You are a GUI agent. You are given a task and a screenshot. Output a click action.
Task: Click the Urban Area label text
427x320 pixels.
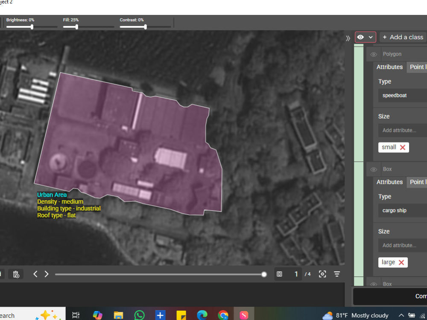[52, 195]
